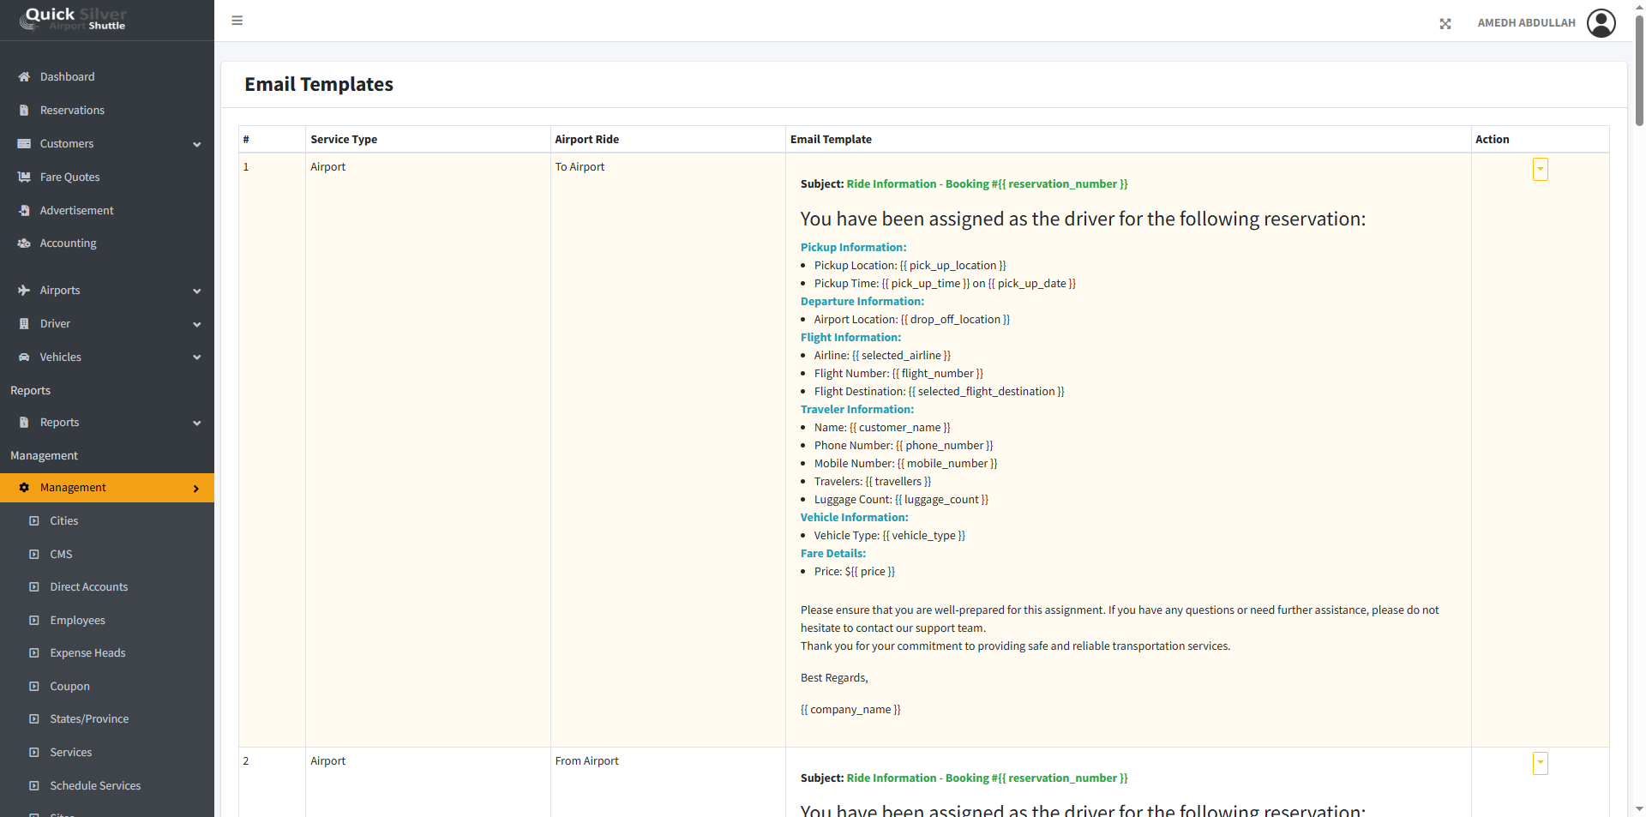Click the Accounting icon in sidebar
The width and height of the screenshot is (1646, 817).
[24, 243]
